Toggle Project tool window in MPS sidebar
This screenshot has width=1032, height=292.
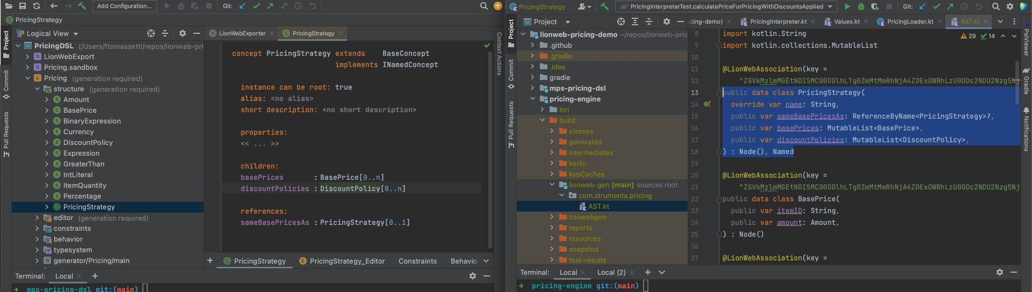tap(6, 44)
